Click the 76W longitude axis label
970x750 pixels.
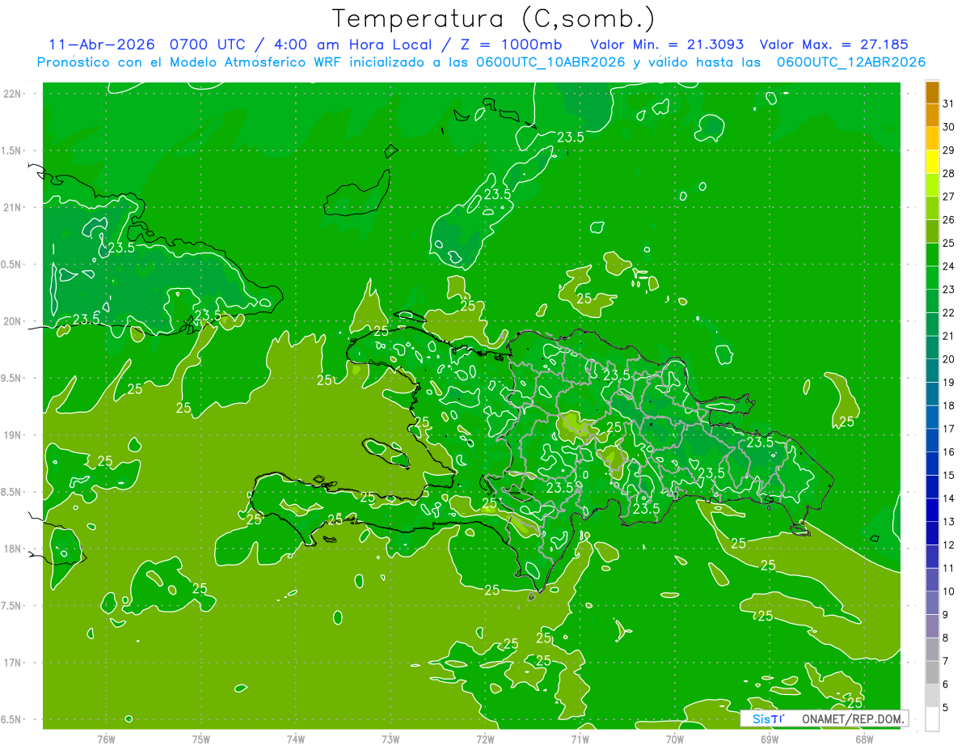[x=105, y=739]
